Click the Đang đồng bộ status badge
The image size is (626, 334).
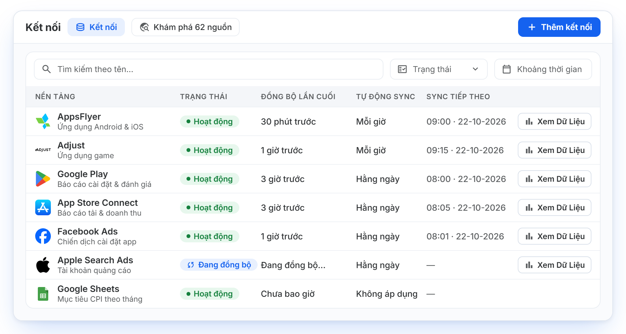pyautogui.click(x=218, y=265)
